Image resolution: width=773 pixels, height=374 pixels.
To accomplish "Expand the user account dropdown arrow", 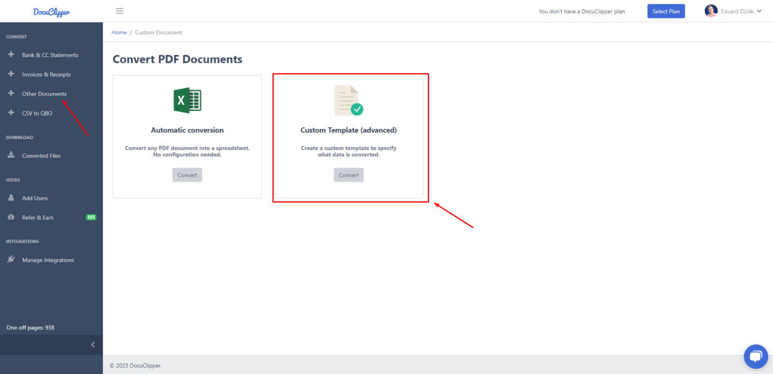I will coord(759,11).
